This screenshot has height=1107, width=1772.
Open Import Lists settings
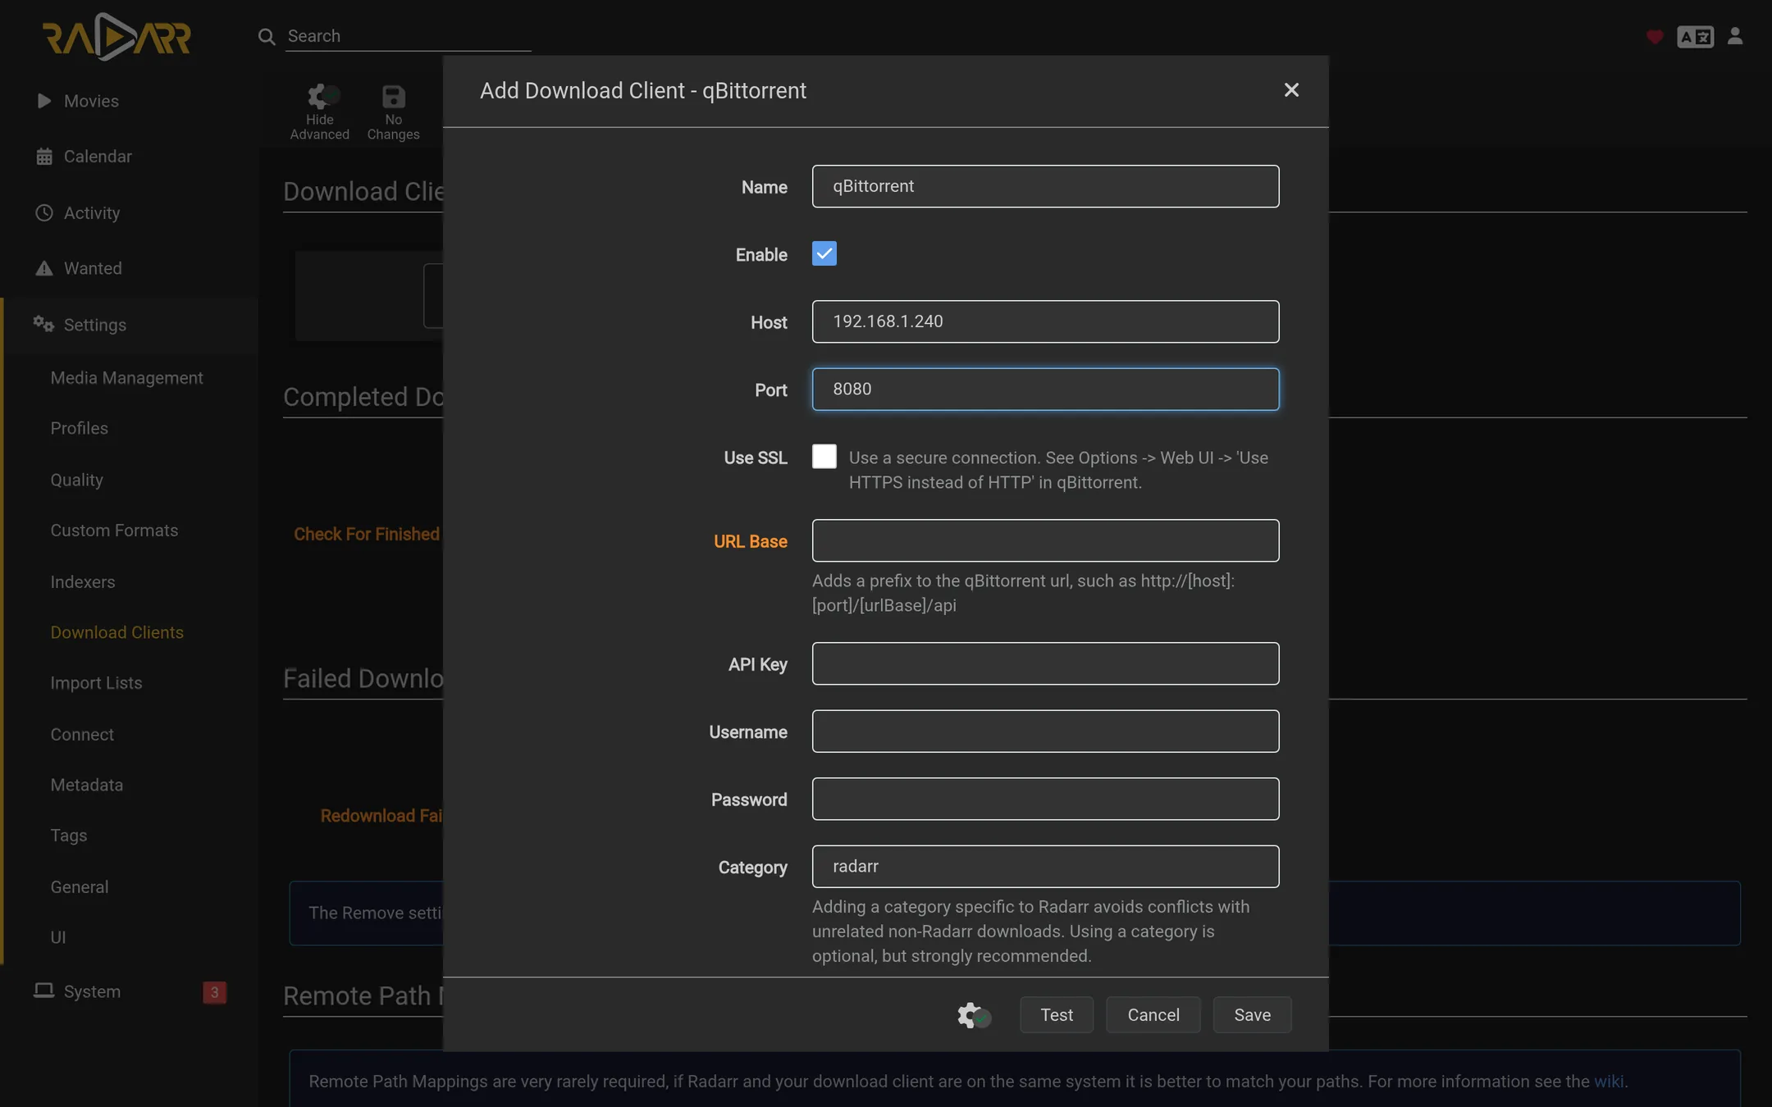pyautogui.click(x=96, y=683)
